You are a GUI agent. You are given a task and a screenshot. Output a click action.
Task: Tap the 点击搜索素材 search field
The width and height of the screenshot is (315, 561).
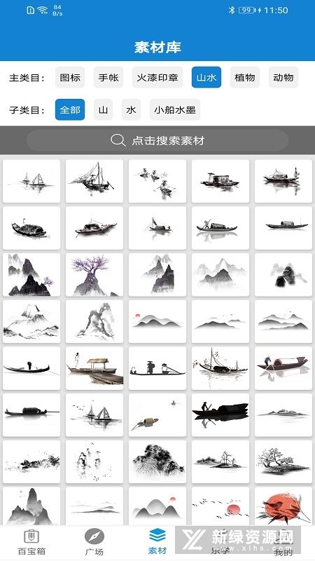click(157, 140)
